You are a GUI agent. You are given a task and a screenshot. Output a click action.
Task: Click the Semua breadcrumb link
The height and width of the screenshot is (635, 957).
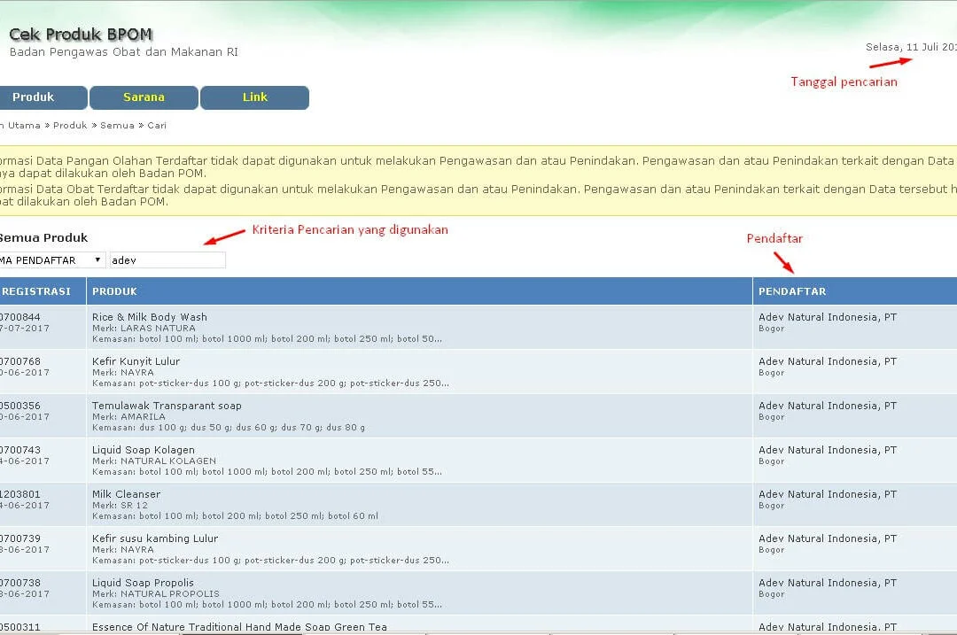tap(117, 126)
